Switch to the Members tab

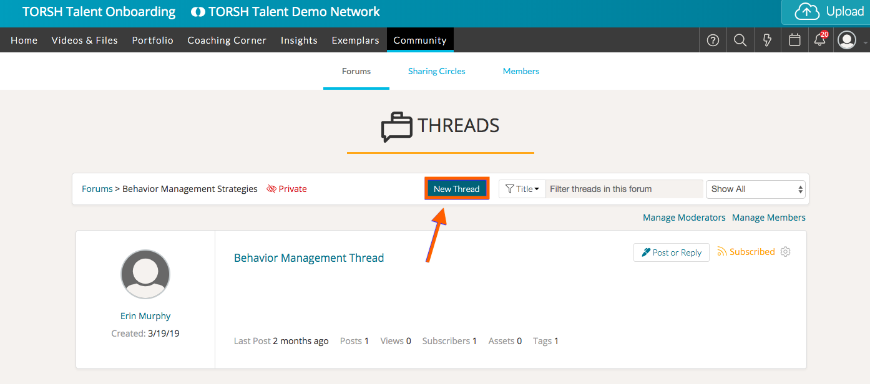point(521,71)
